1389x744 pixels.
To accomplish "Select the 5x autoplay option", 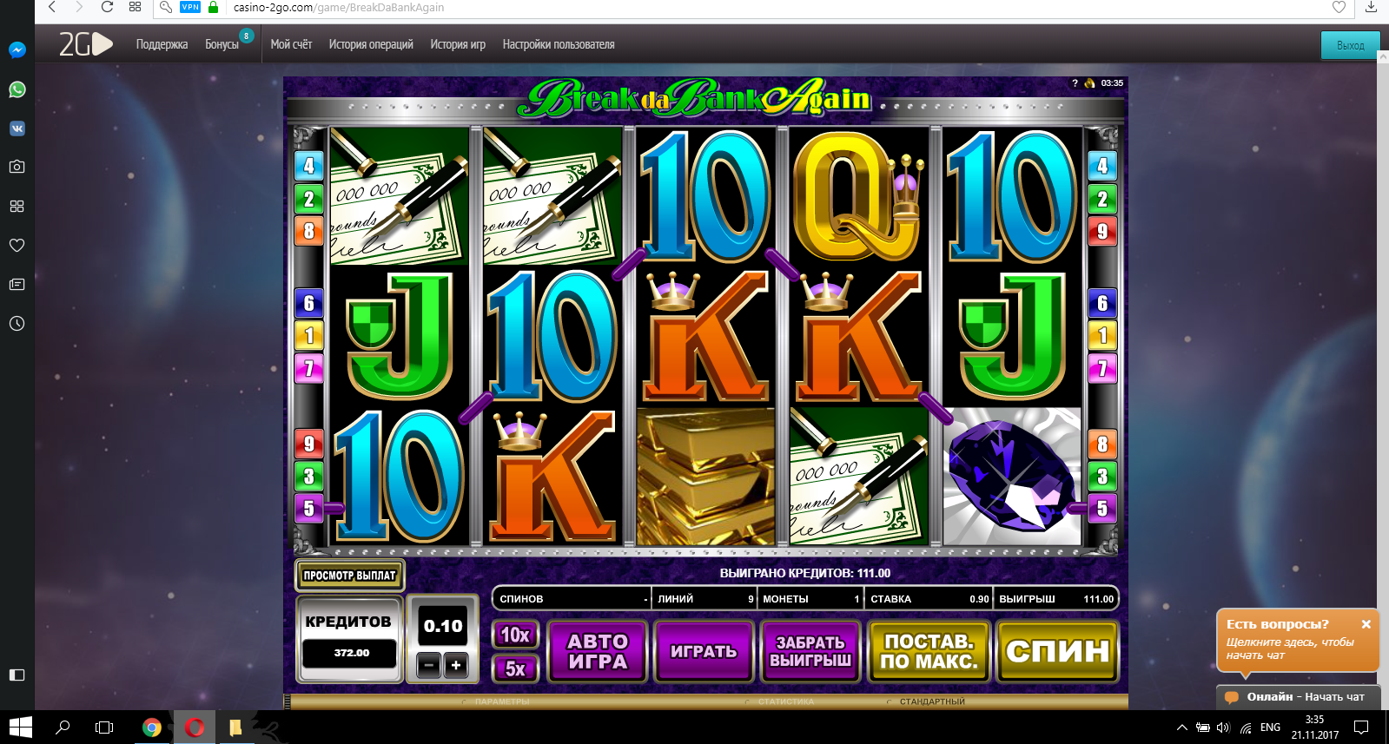I will tap(515, 668).
